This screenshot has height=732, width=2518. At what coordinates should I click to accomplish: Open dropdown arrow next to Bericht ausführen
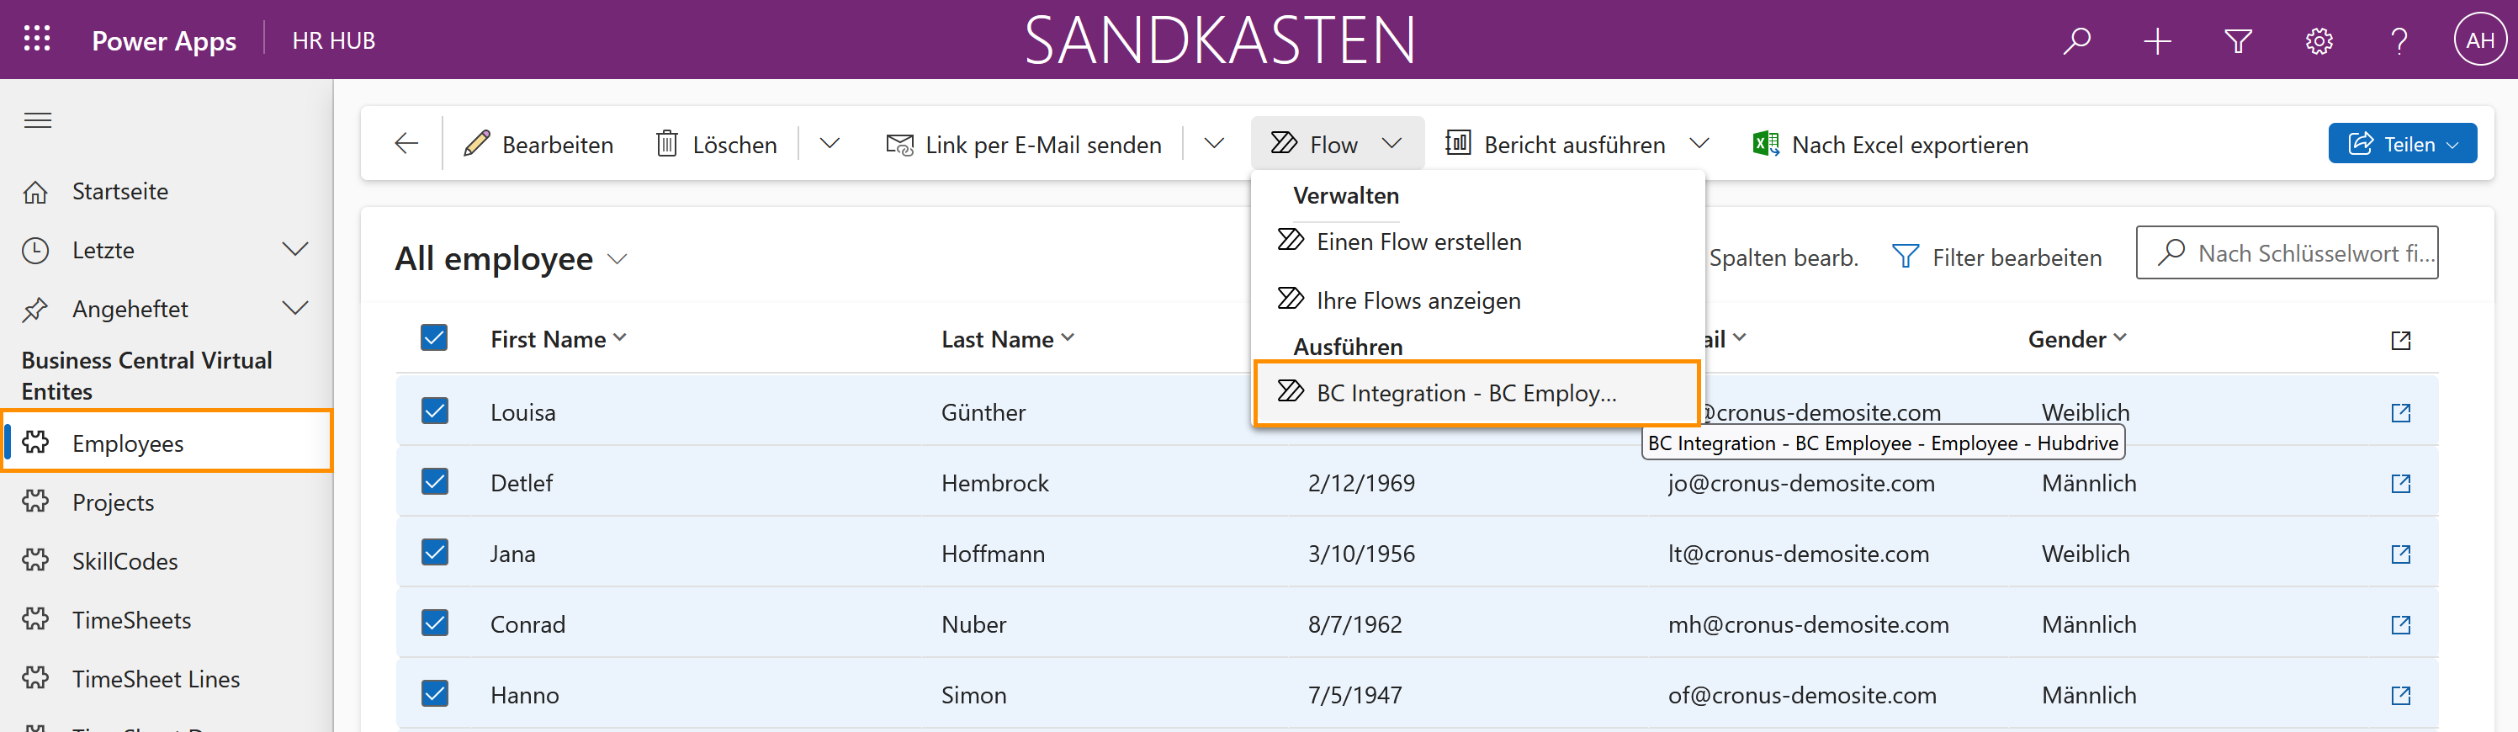coord(1699,144)
